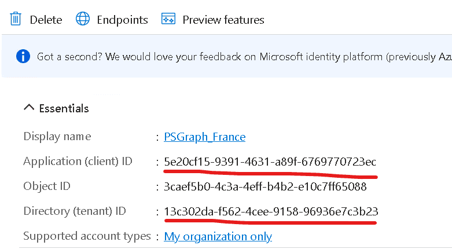Click the Preview features window icon
452x249 pixels.
(168, 19)
